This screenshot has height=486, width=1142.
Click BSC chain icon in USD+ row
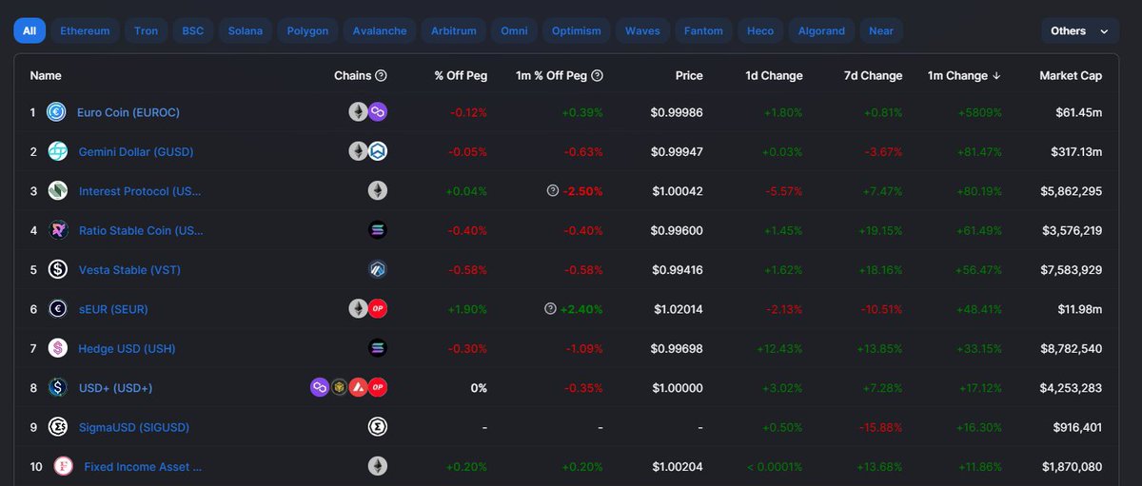[340, 387]
